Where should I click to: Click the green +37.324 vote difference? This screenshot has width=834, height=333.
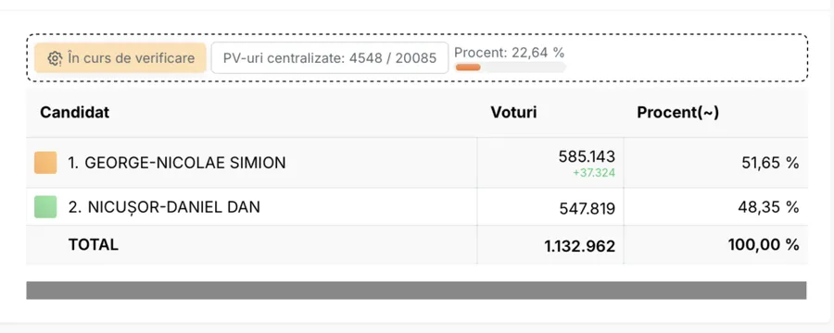click(594, 173)
